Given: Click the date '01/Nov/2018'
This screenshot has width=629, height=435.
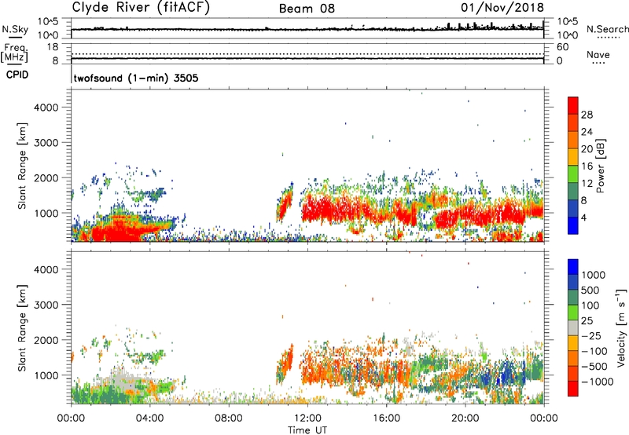Looking at the screenshot, I should 502,8.
